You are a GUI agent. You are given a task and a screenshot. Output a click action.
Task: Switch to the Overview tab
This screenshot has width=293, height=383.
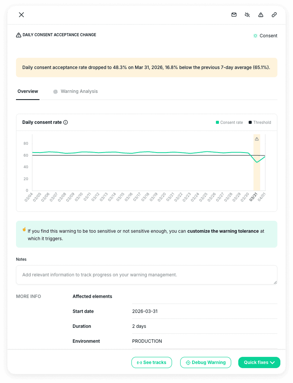pos(28,91)
